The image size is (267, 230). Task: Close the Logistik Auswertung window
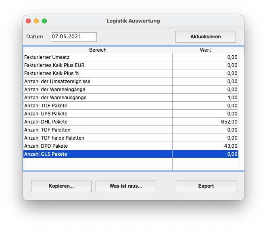(28, 21)
